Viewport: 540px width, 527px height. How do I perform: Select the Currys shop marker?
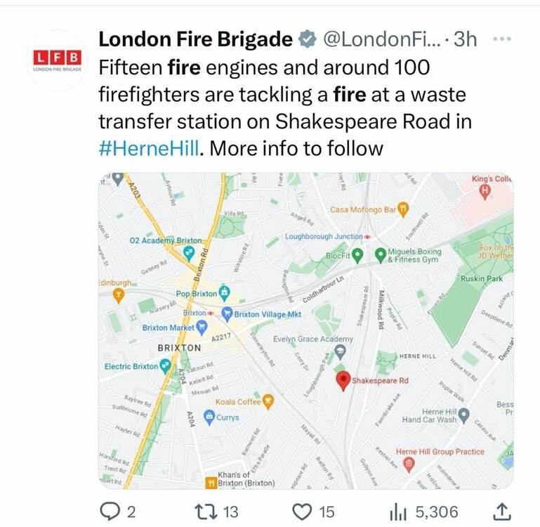(x=209, y=417)
